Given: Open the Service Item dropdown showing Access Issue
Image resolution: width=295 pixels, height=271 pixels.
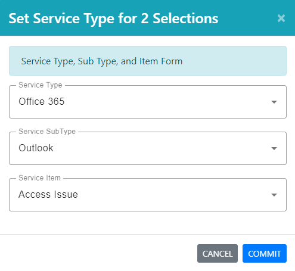Looking at the screenshot, I should click(x=148, y=195).
